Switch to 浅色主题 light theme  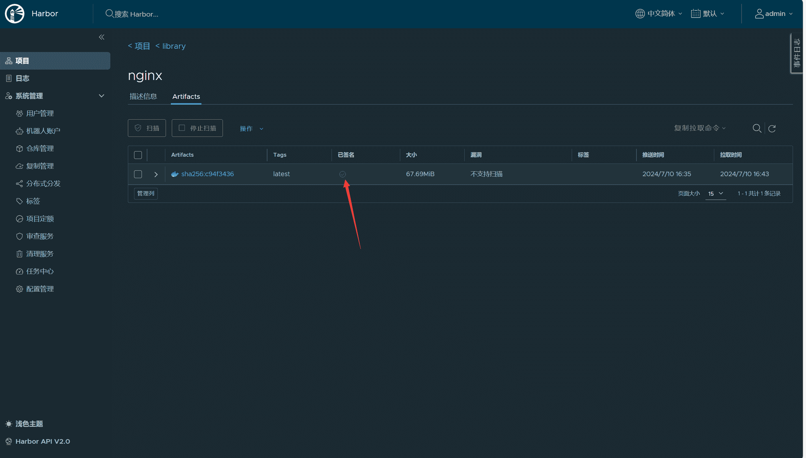click(29, 424)
